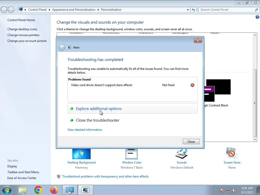Click the theme list scroll down arrow

click(x=255, y=140)
